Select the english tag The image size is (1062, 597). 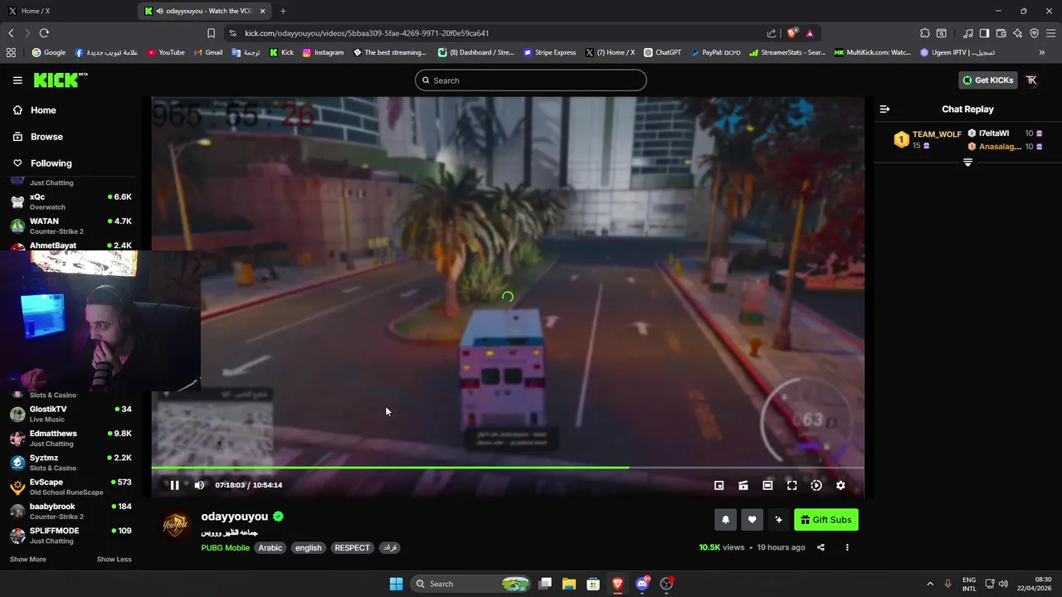(308, 548)
